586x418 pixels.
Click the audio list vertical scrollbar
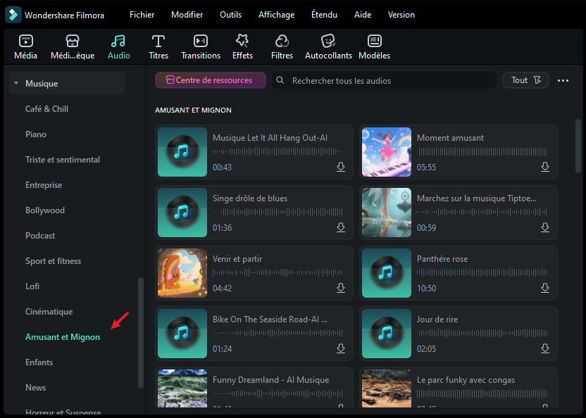(x=578, y=145)
